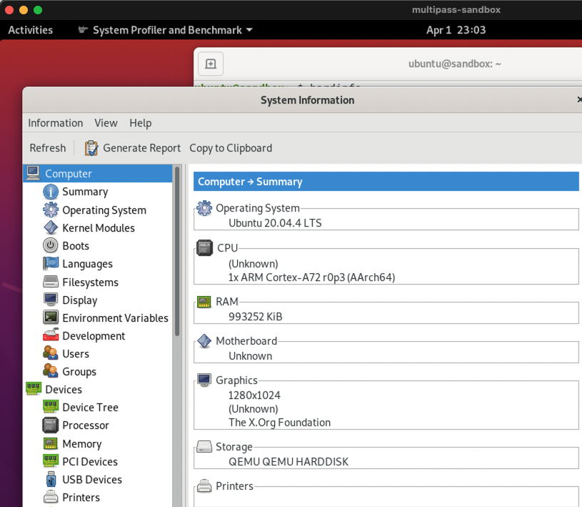Click the Groups people icon
Image resolution: width=582 pixels, height=507 pixels.
(51, 370)
